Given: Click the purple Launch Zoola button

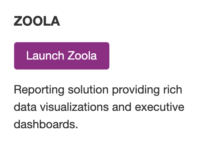Looking at the screenshot, I should click(62, 56).
